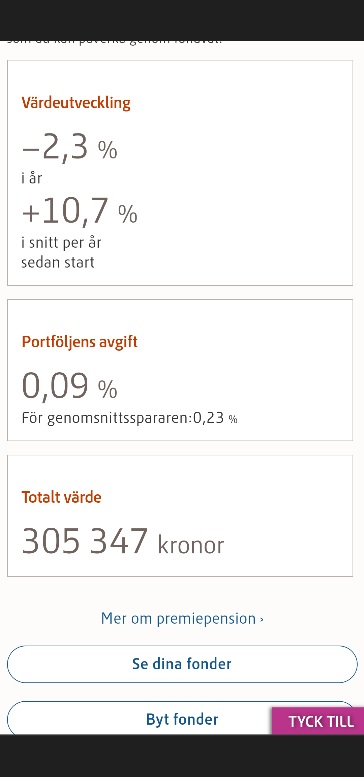Click the −2,3 % yearly return value
The height and width of the screenshot is (777, 364).
(x=69, y=147)
